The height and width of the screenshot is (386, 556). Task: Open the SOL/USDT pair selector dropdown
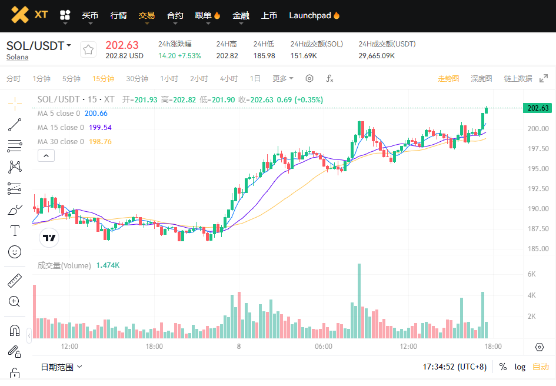pyautogui.click(x=39, y=46)
